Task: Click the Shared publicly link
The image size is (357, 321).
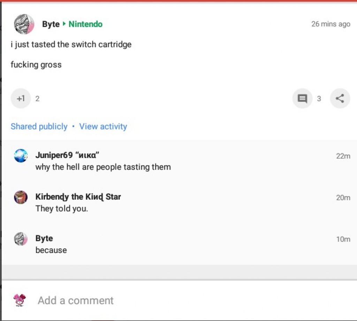Action: 39,126
